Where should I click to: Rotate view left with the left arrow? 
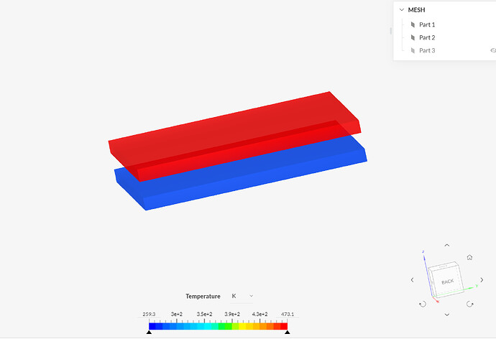click(x=412, y=280)
